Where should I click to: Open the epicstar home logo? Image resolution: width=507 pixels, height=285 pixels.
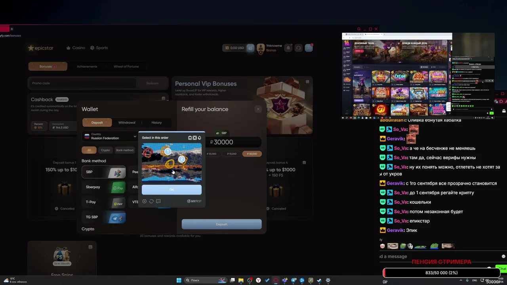pos(40,48)
